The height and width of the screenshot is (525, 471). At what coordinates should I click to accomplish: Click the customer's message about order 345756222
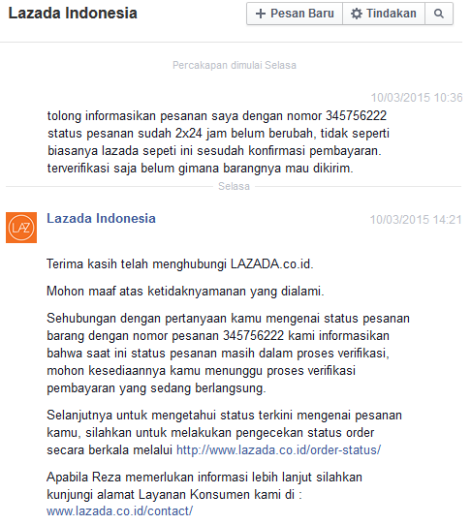point(218,142)
